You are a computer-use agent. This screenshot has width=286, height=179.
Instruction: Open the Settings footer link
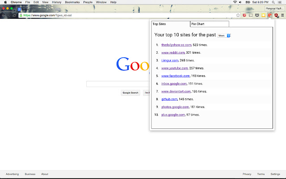click(275, 174)
